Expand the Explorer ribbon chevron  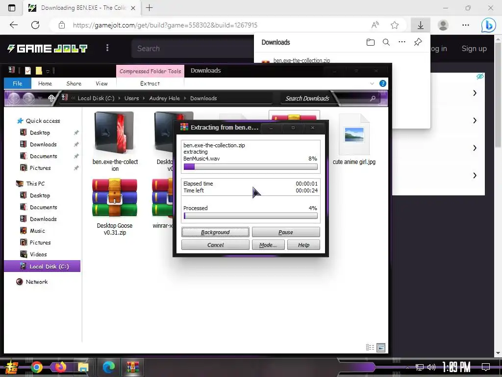tap(372, 83)
